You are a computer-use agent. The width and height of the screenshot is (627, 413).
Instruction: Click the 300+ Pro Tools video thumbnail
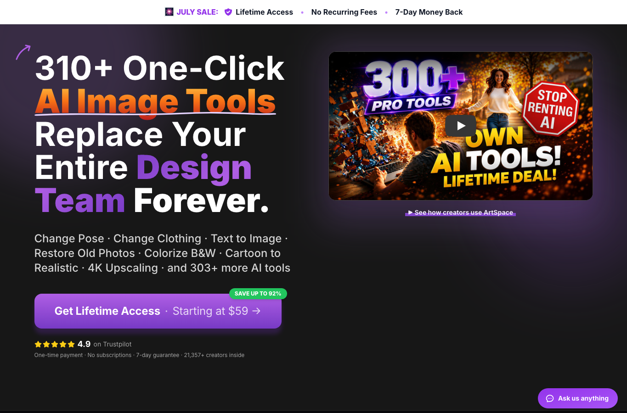461,126
